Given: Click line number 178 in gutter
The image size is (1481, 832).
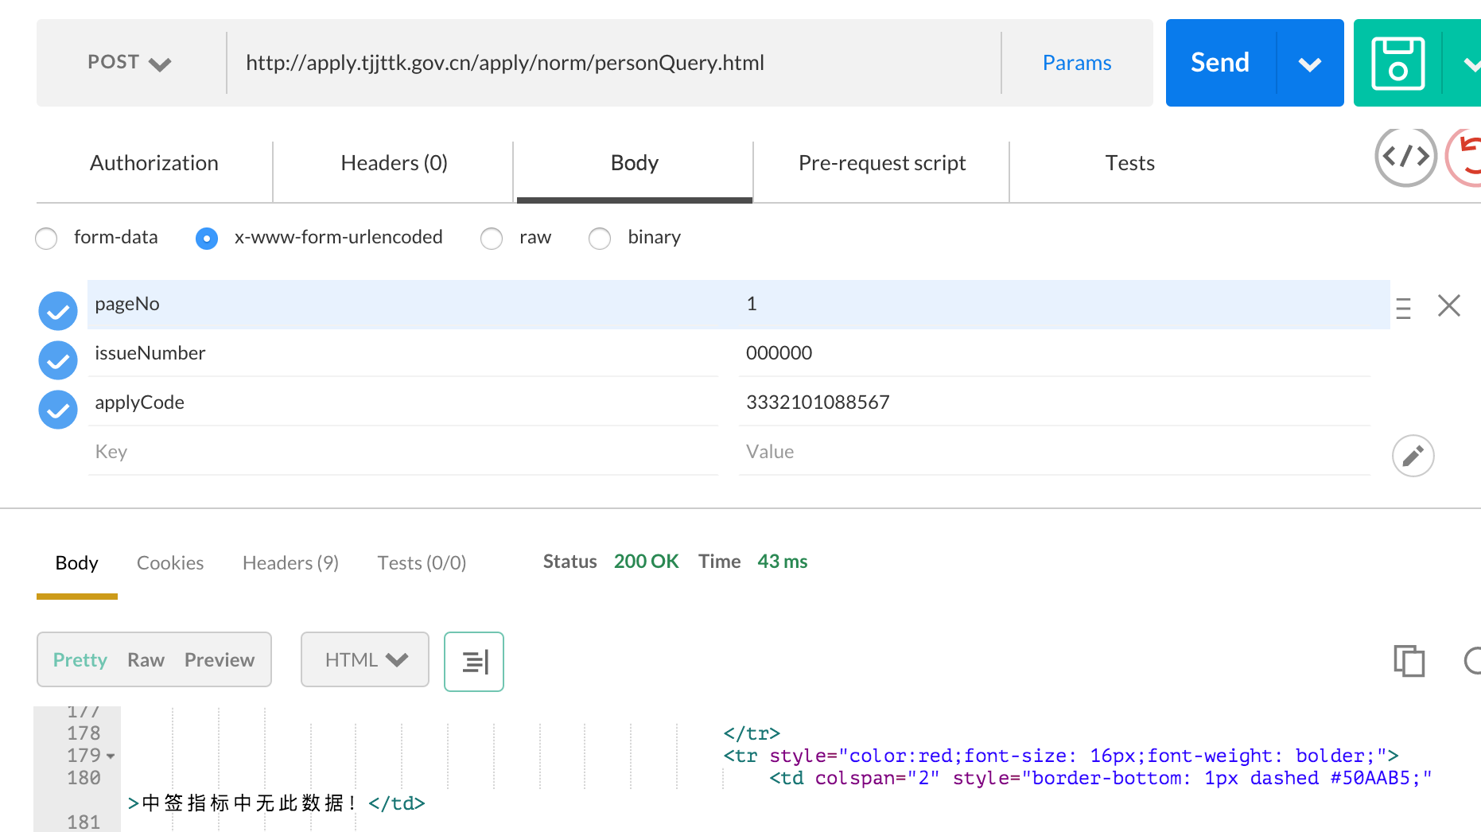Looking at the screenshot, I should (x=84, y=733).
